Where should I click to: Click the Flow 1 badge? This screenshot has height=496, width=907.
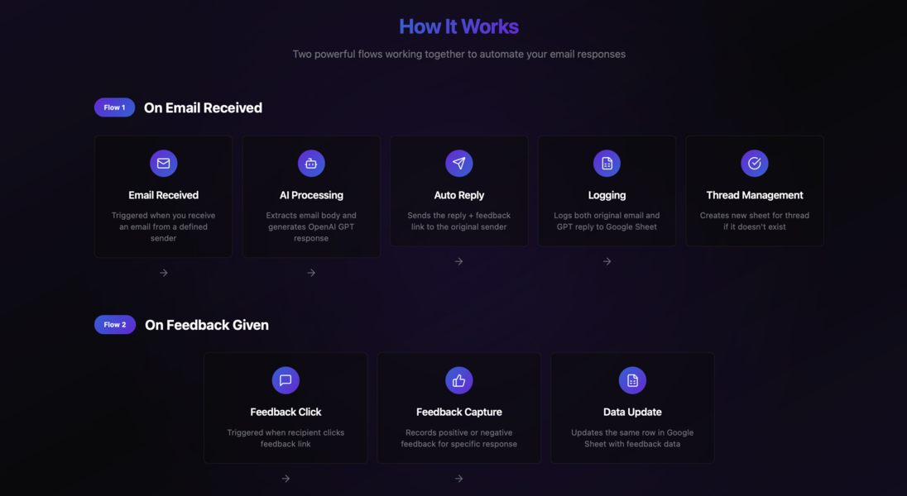(114, 107)
